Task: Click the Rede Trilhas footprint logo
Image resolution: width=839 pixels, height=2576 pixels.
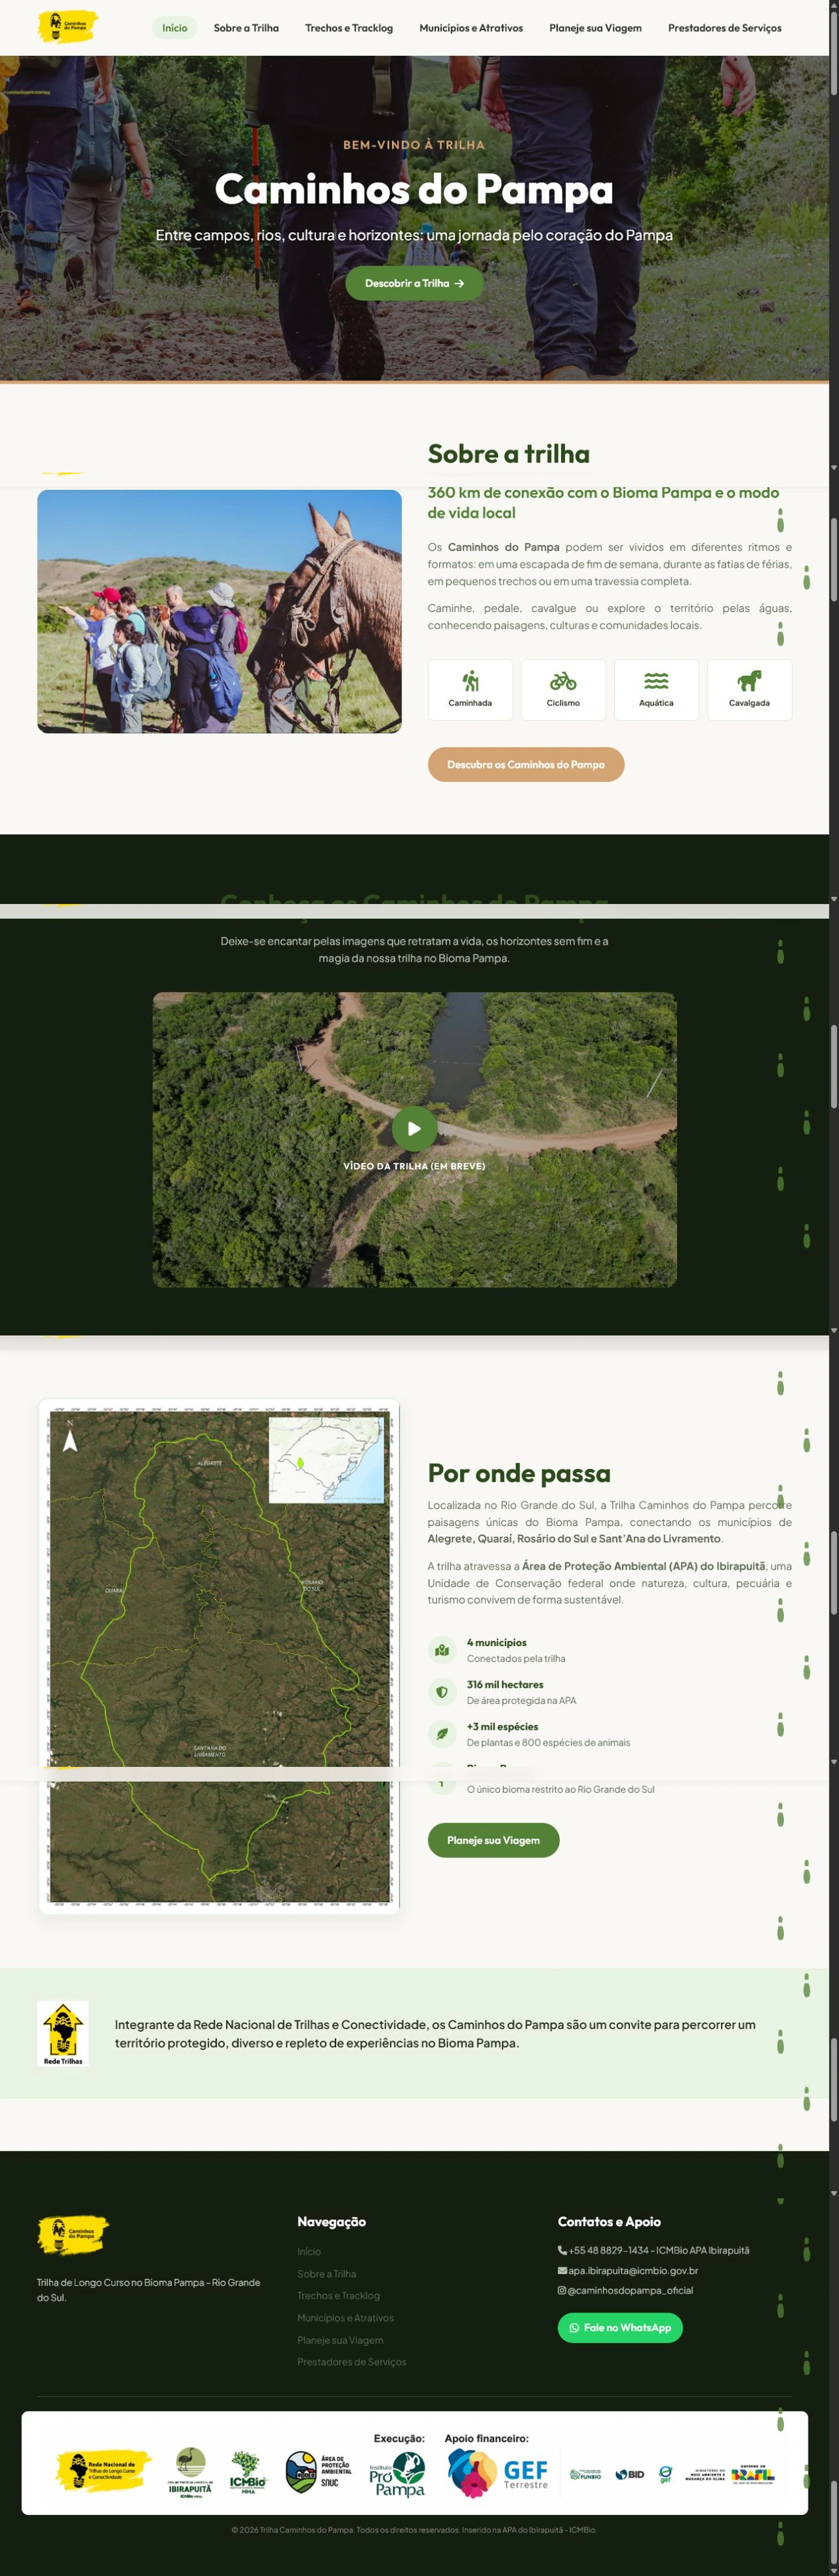Action: coord(63,2033)
